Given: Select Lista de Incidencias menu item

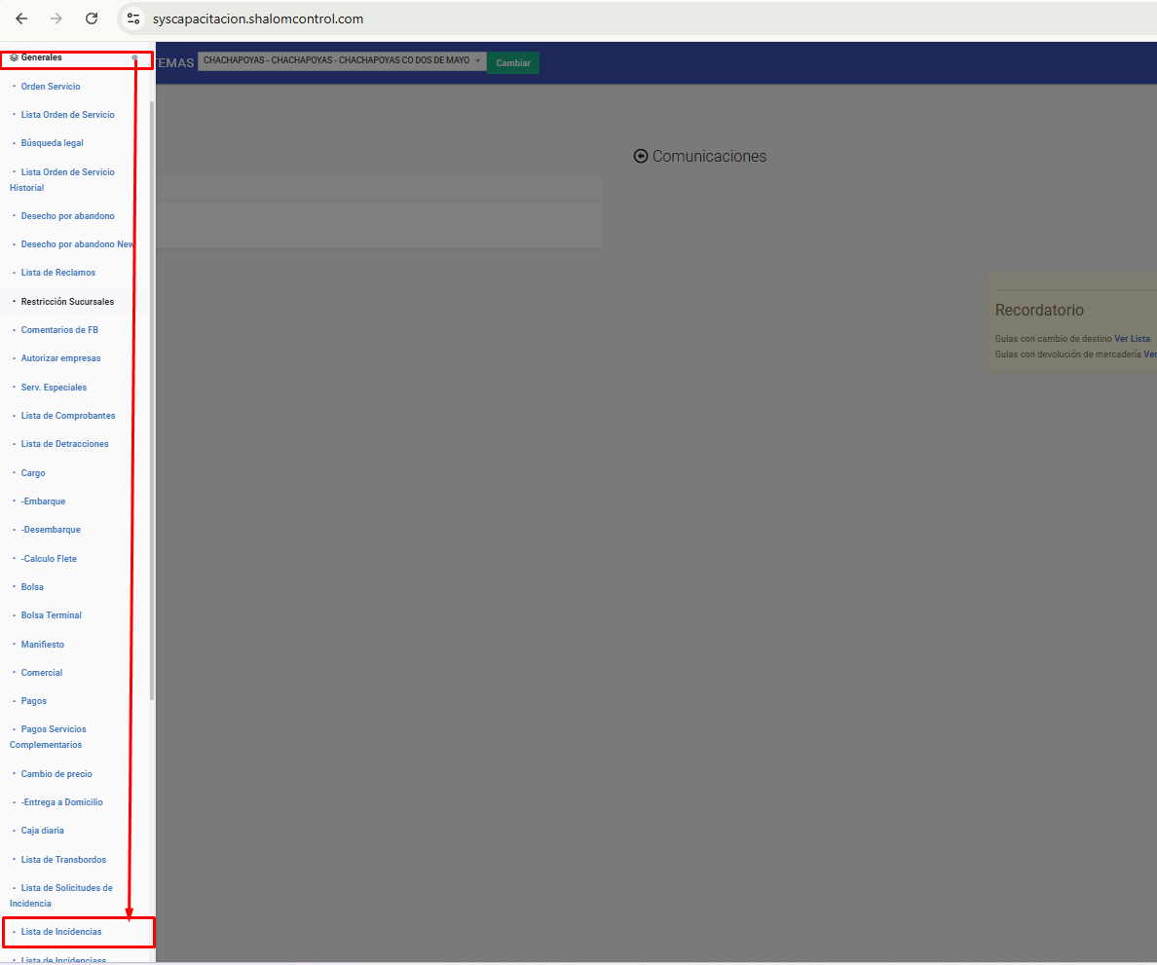Looking at the screenshot, I should click(61, 932).
